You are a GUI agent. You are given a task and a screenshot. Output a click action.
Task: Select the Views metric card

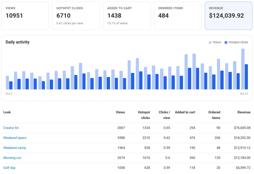(25, 16)
